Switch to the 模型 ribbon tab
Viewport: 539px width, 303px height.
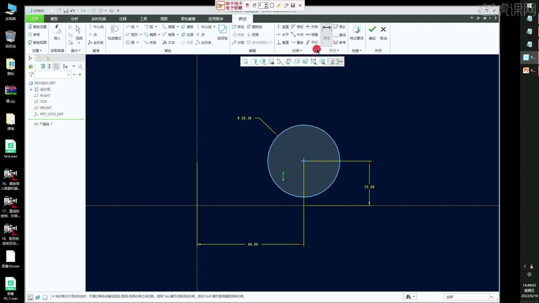click(x=54, y=19)
